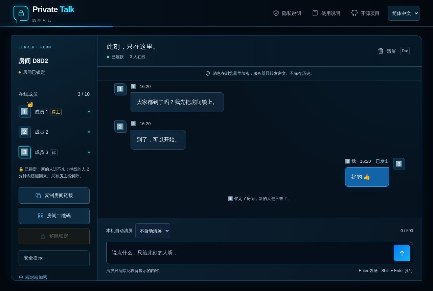Click the 端对端加密 text
Viewport: 433px width, 291px height.
coord(36,277)
